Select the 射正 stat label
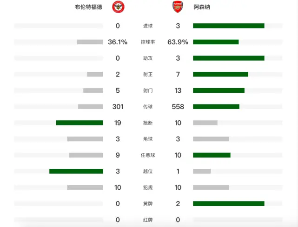Screen dimensions: 298x227 tap(148, 74)
